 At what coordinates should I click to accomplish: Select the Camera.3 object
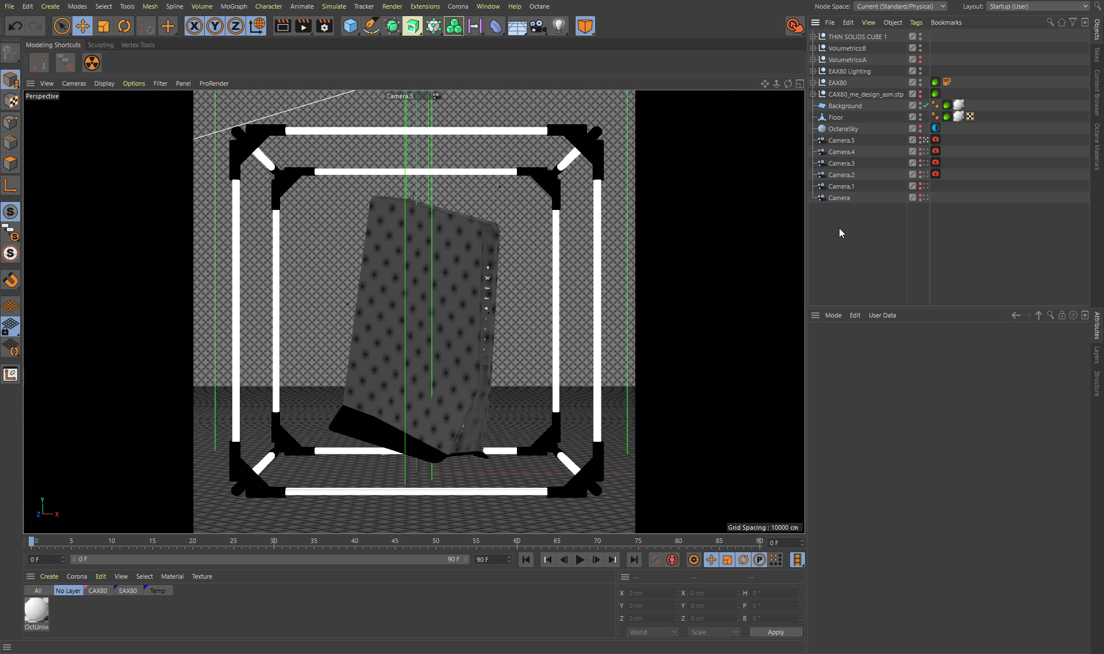(x=841, y=163)
